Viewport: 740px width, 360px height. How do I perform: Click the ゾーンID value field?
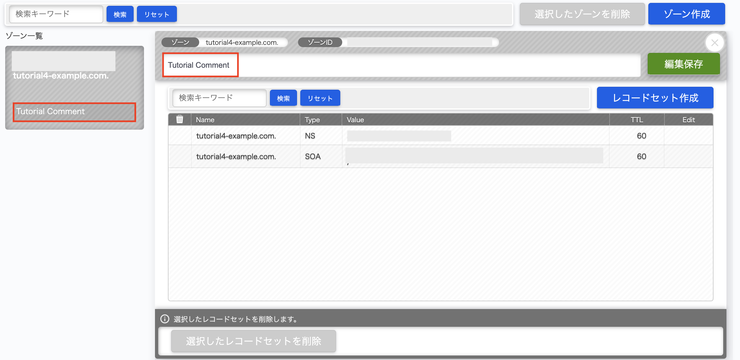(x=420, y=42)
